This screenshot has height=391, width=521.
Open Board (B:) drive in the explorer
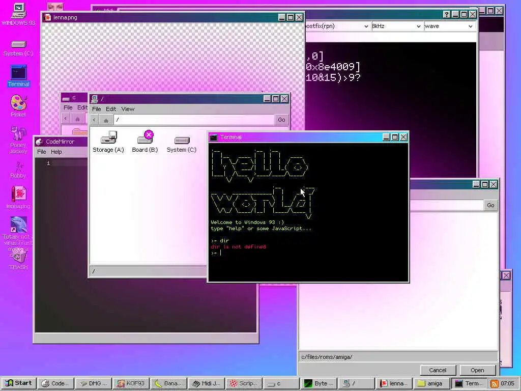(145, 142)
